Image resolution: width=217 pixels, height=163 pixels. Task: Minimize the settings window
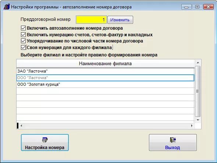coord(186,7)
